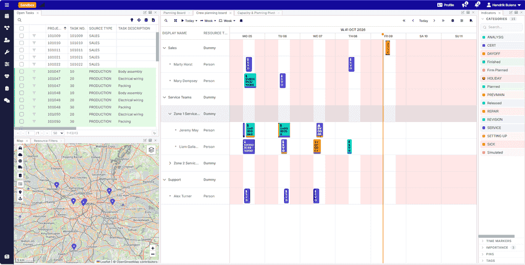525x265 pixels.
Task: Open the wrench tools icon in sidebar
Action: 7,52
